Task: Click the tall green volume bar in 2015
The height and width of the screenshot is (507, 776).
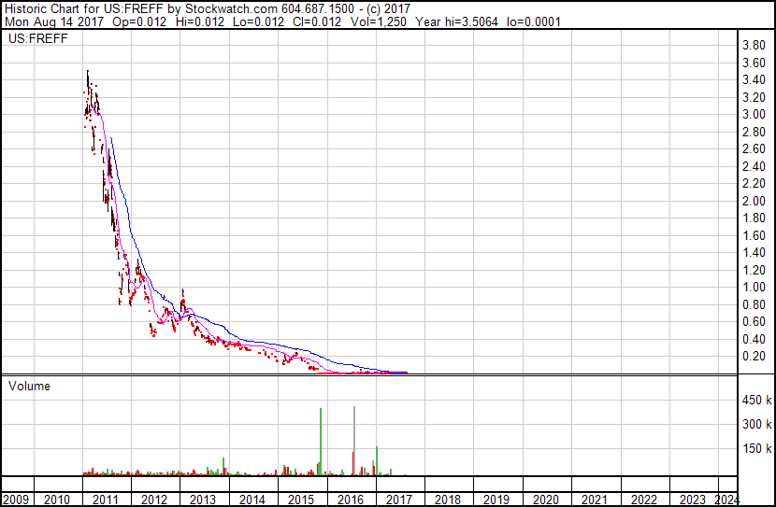Action: click(321, 442)
